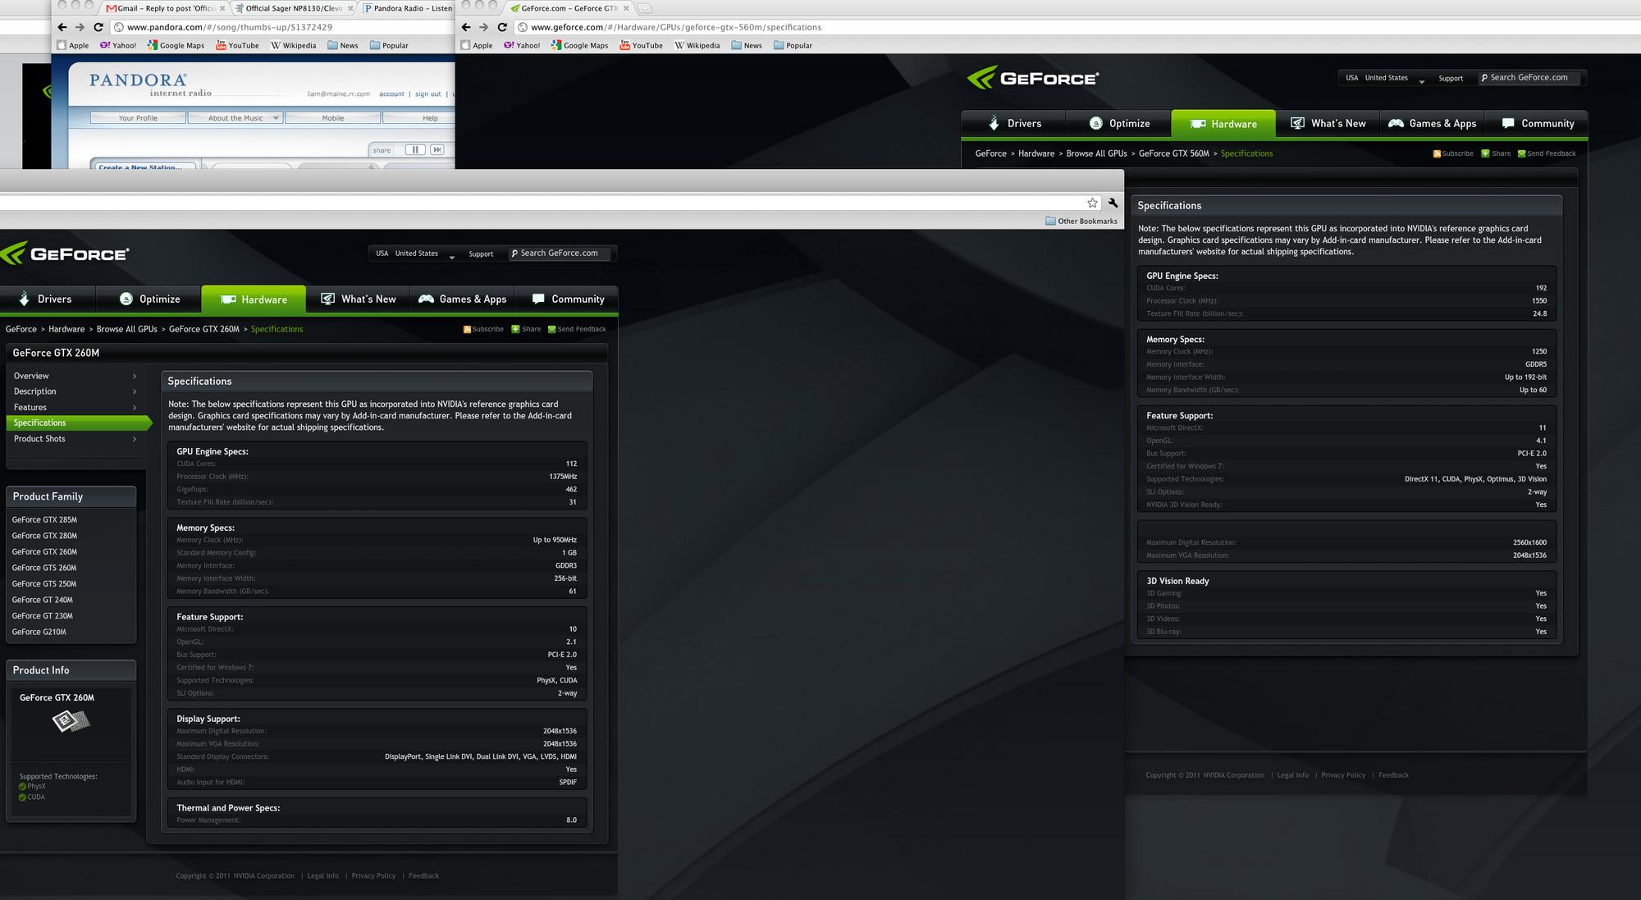
Task: Open the YouTube bookmark in the Pandora window
Action: point(237,45)
